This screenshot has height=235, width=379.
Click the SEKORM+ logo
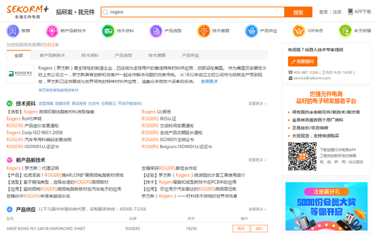[x=28, y=11]
